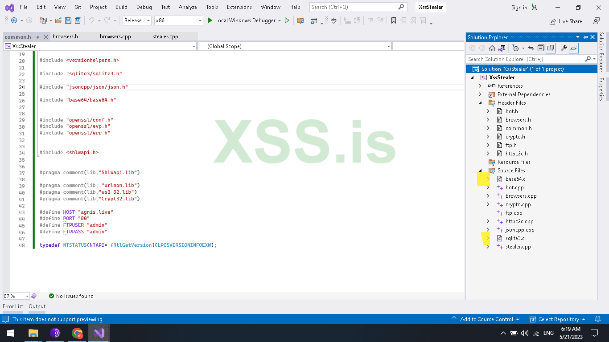
Task: Toggle Show All Files in Solution Explorer
Action: point(551,48)
